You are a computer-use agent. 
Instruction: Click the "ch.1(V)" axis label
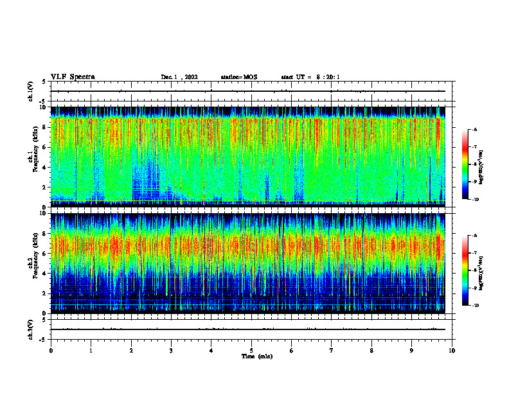30,91
